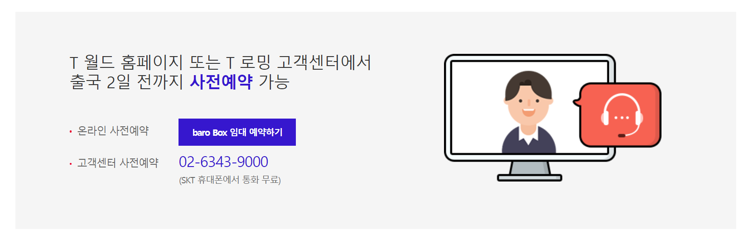Image resolution: width=753 pixels, height=234 pixels.
Task: Click the 고객센터 사전예약 label
Action: click(x=118, y=163)
